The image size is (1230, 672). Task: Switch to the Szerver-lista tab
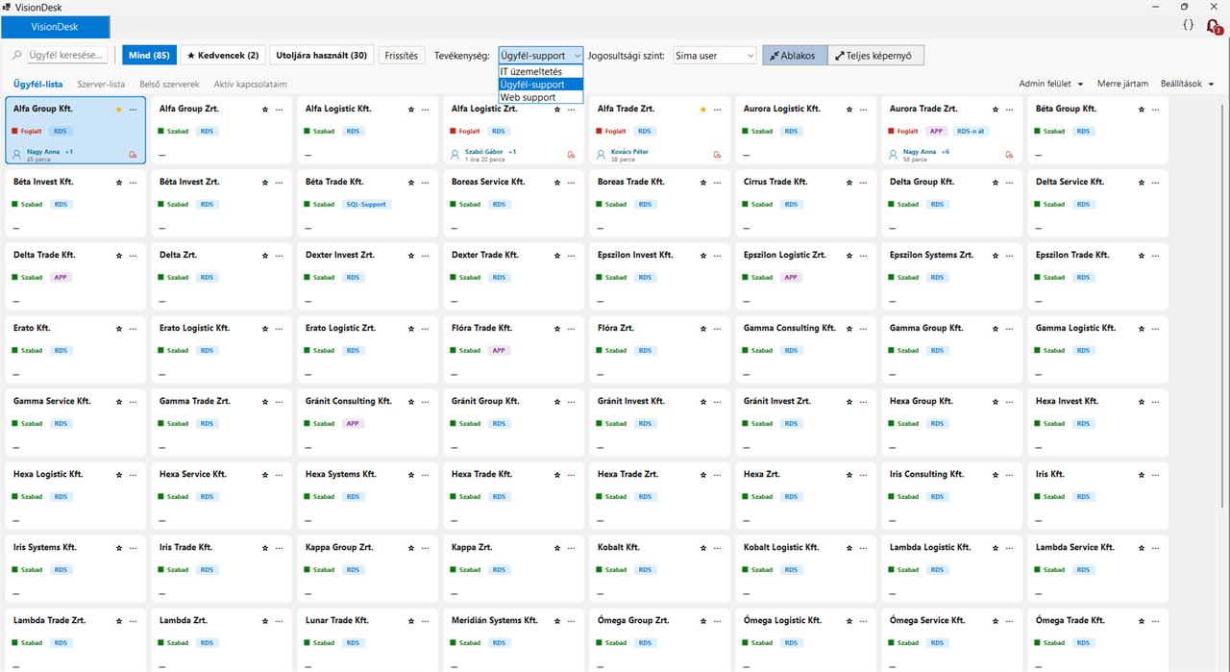101,85
